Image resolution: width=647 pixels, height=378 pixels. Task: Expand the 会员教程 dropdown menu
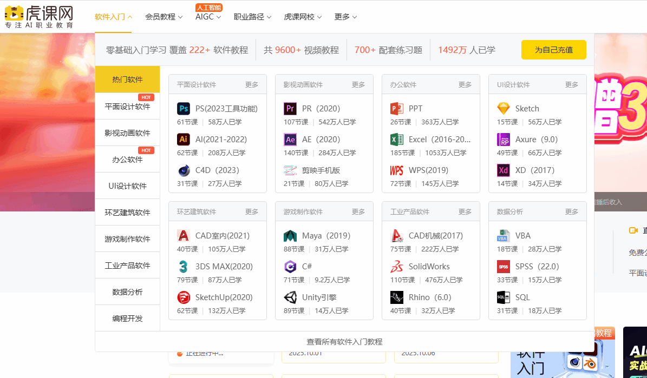(164, 17)
